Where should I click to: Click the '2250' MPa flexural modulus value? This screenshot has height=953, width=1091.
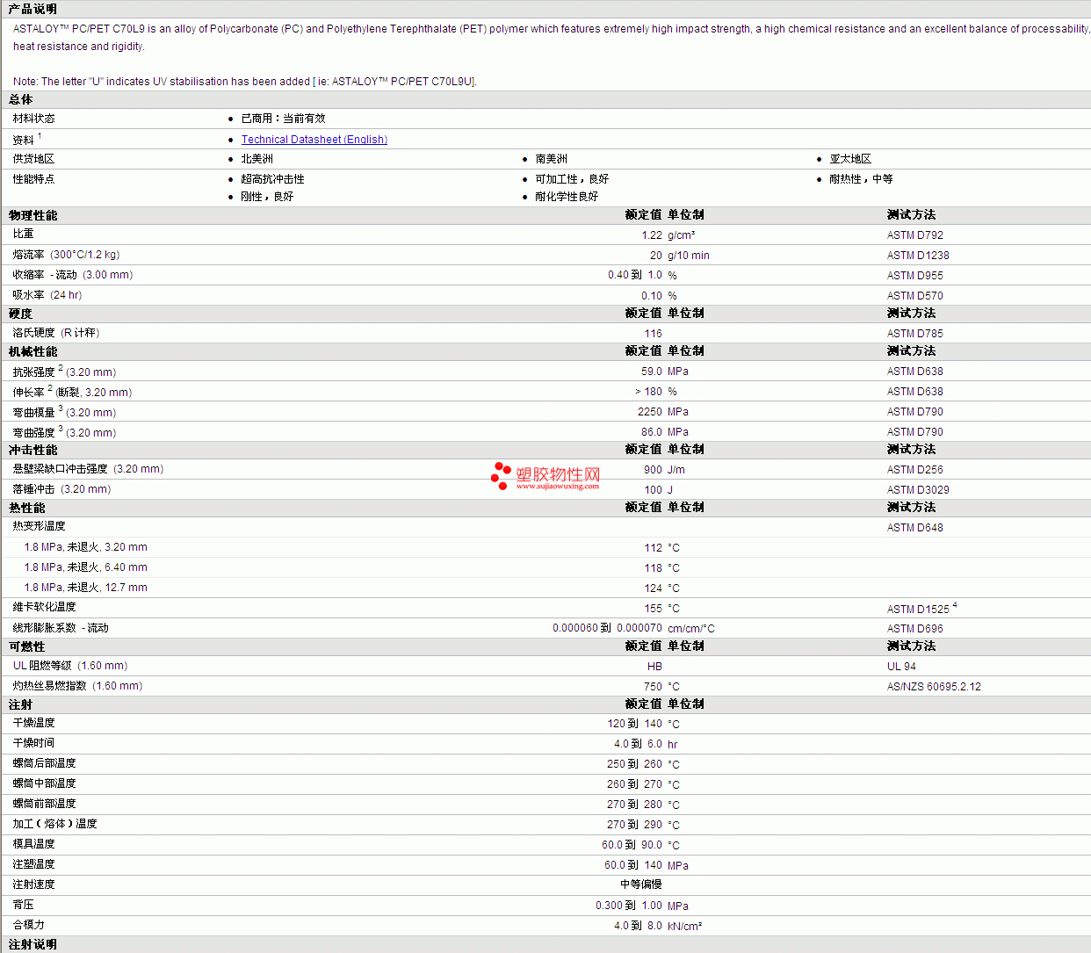[650, 412]
